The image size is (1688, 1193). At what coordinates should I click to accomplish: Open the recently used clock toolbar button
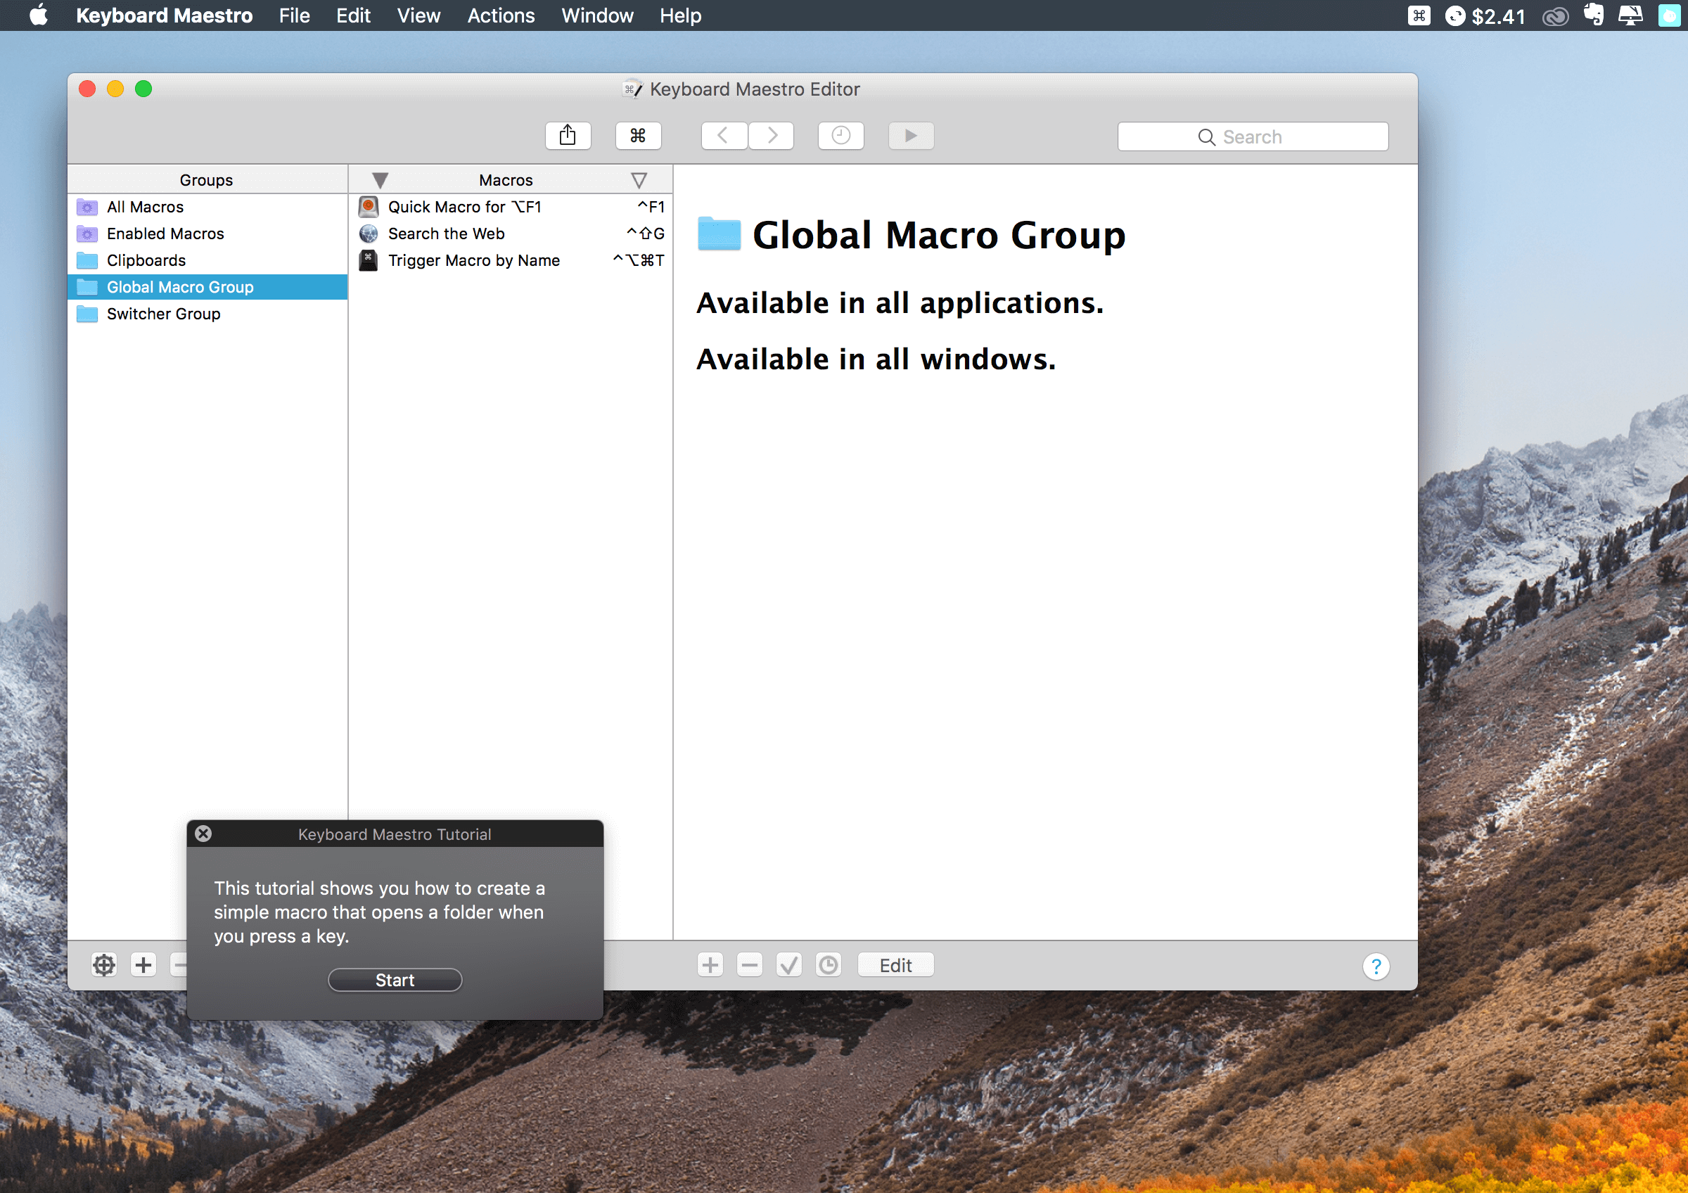click(x=841, y=136)
